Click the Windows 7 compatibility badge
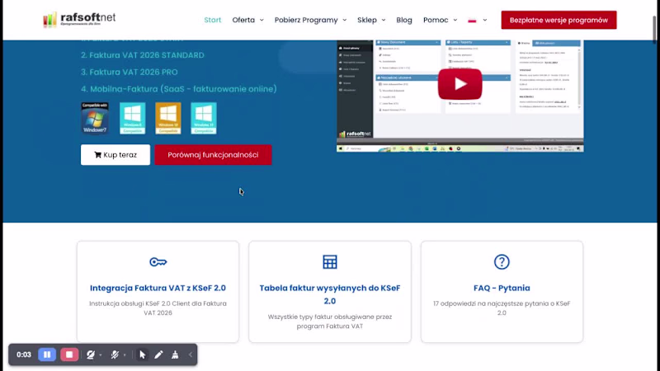660x371 pixels. (95, 118)
